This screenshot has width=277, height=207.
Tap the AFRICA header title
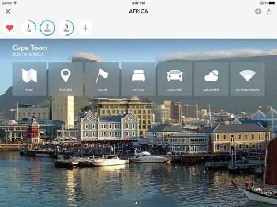[x=138, y=11]
